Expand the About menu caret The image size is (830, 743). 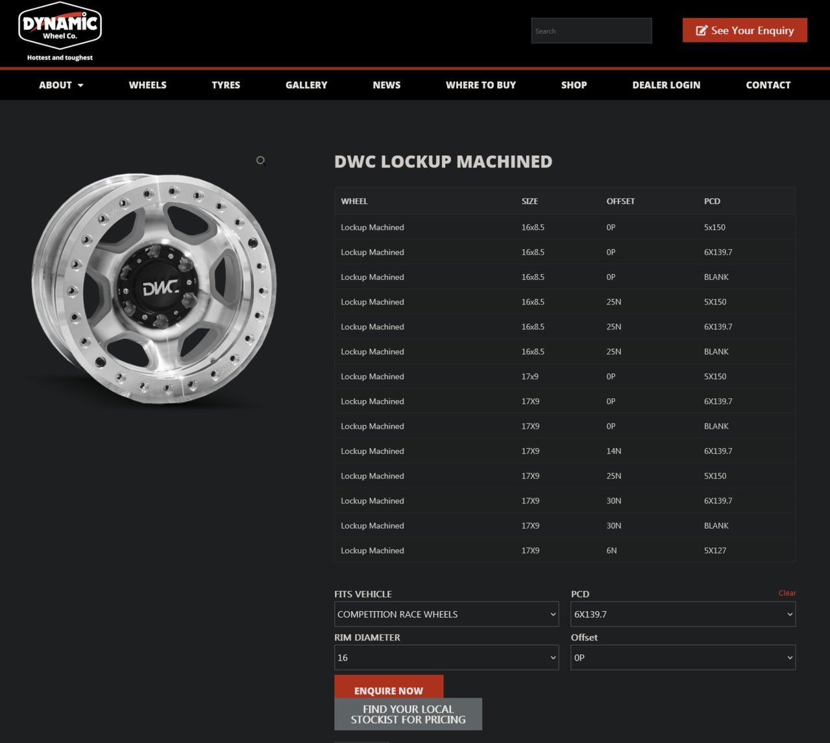click(80, 85)
